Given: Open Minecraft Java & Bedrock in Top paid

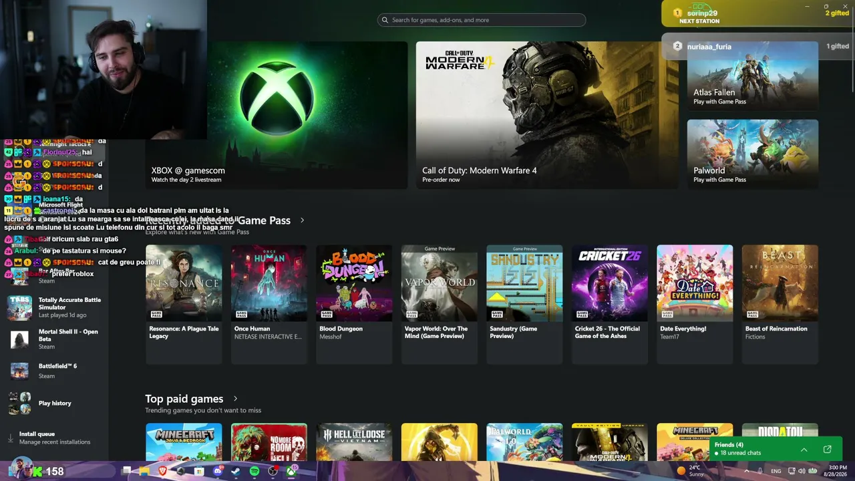Looking at the screenshot, I should click(x=184, y=442).
